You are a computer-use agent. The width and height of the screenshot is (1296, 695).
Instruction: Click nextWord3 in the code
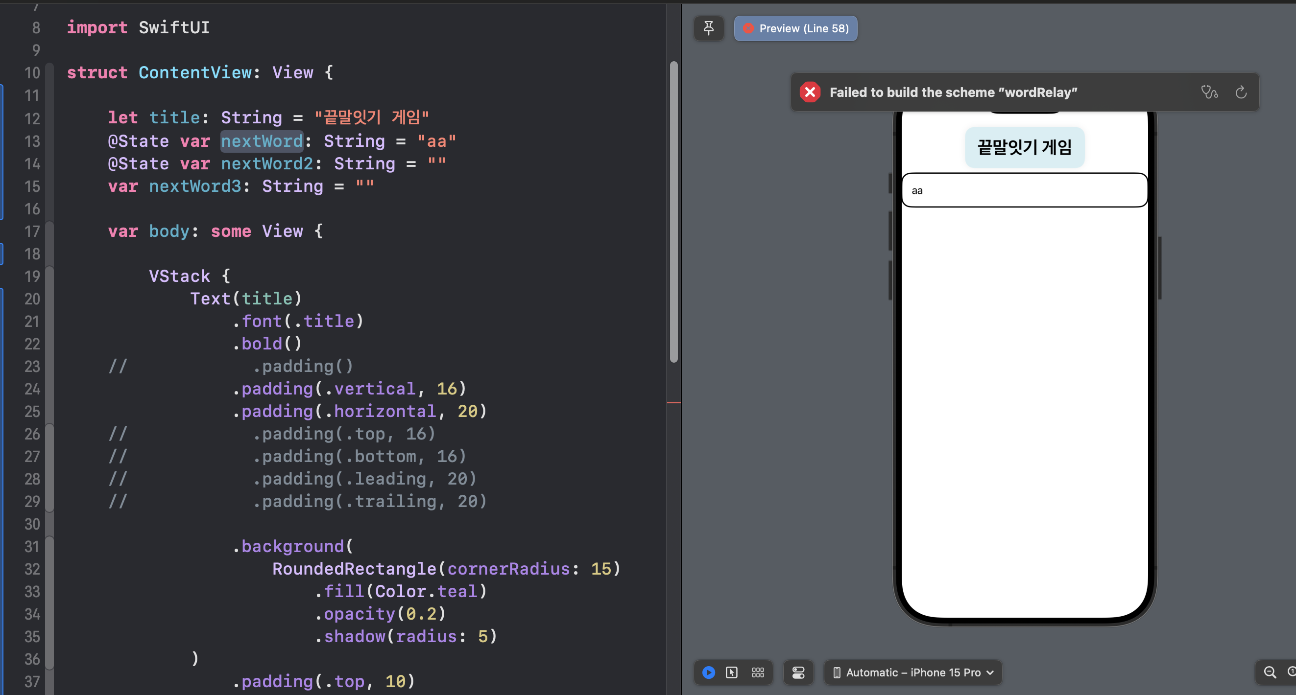pos(195,186)
